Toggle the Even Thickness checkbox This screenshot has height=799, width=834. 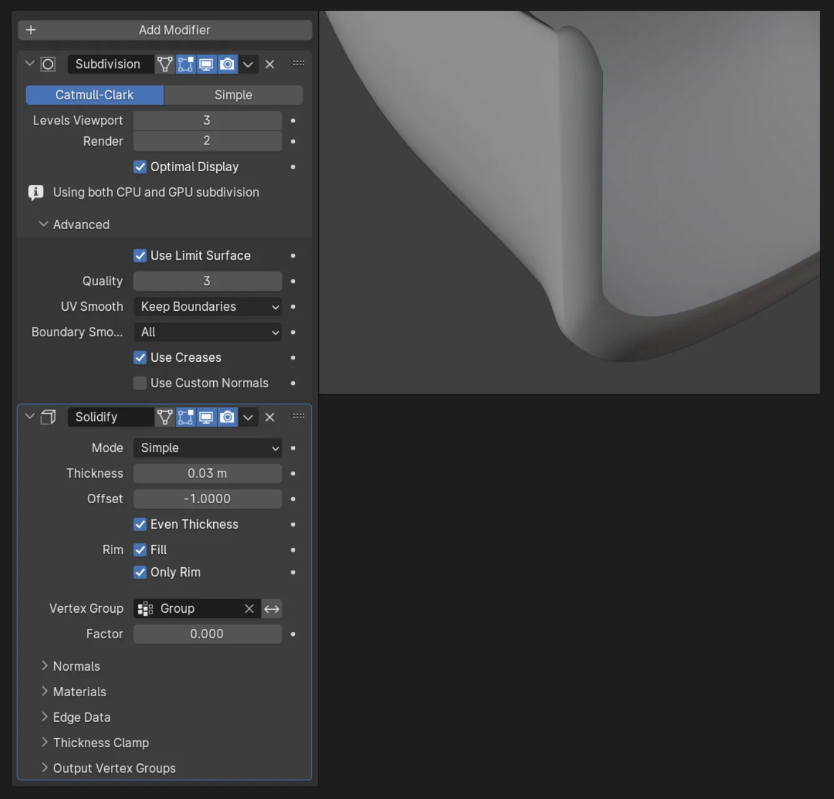tap(140, 524)
